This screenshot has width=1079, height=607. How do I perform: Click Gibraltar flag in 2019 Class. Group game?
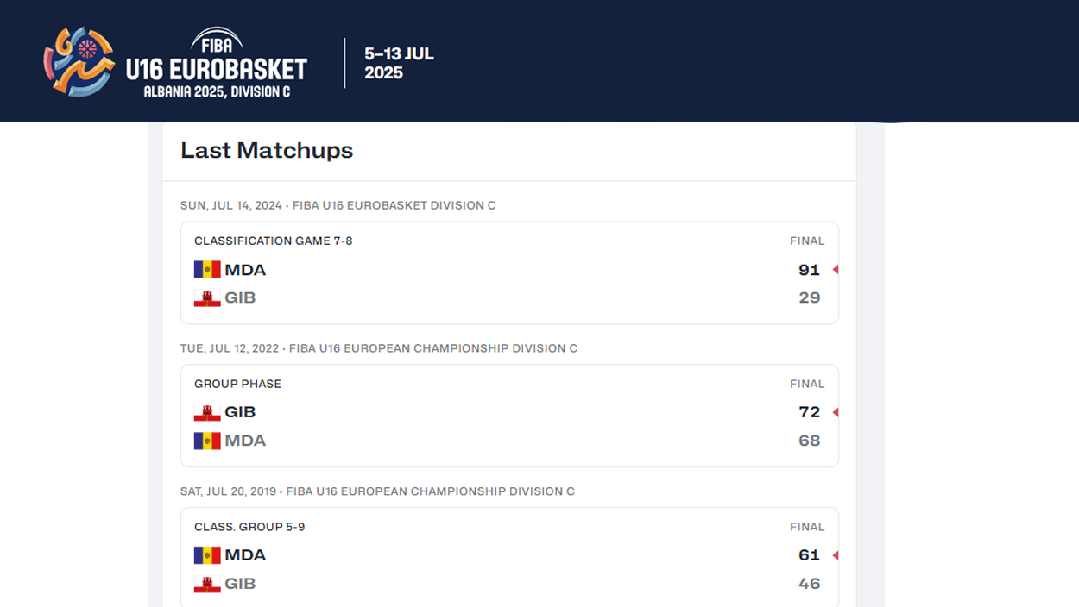[207, 584]
